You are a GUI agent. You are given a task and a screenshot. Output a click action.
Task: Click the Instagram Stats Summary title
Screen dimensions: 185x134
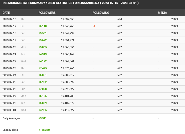71,3
